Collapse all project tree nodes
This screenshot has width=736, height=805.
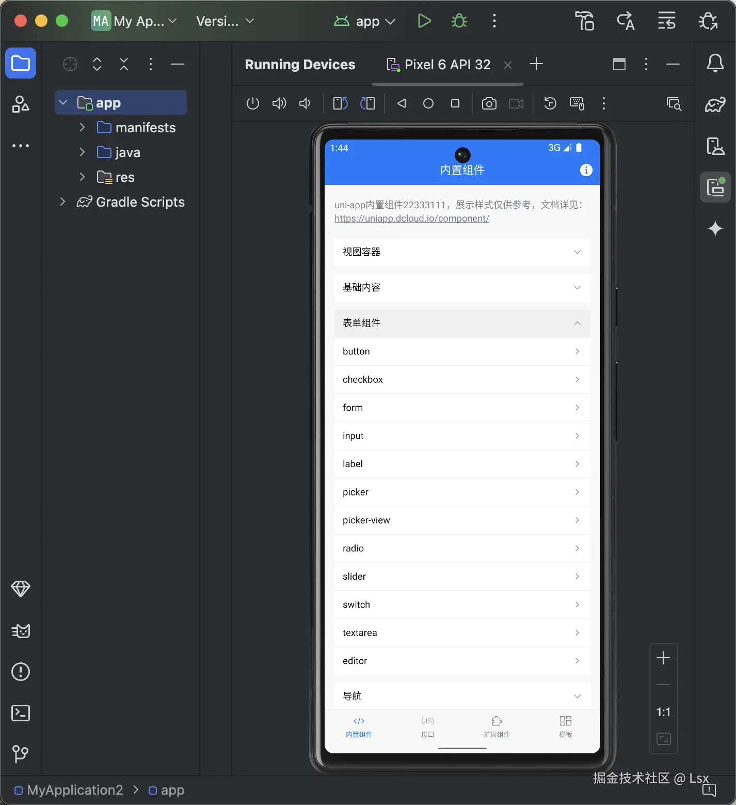click(x=124, y=64)
